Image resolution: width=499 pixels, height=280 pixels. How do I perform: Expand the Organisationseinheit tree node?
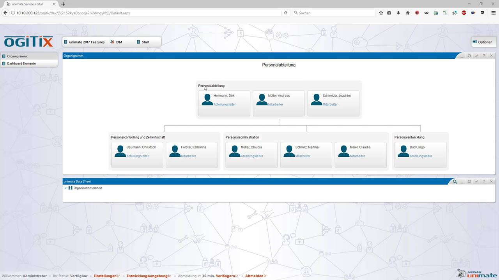tap(65, 188)
